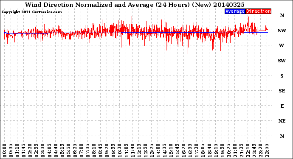Viewport: 293px width, 159px height.
Task: Select the E direction axis label
Action: pyautogui.click(x=282, y=106)
